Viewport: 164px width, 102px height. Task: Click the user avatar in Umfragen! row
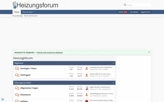[87, 75]
